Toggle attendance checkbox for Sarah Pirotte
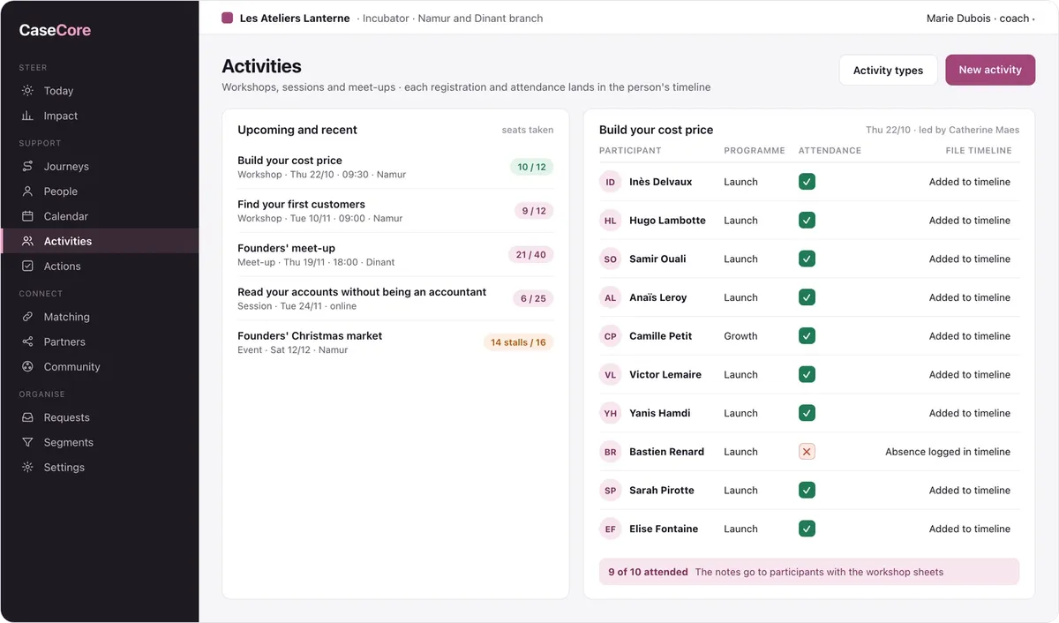This screenshot has height=623, width=1059. [x=807, y=490]
